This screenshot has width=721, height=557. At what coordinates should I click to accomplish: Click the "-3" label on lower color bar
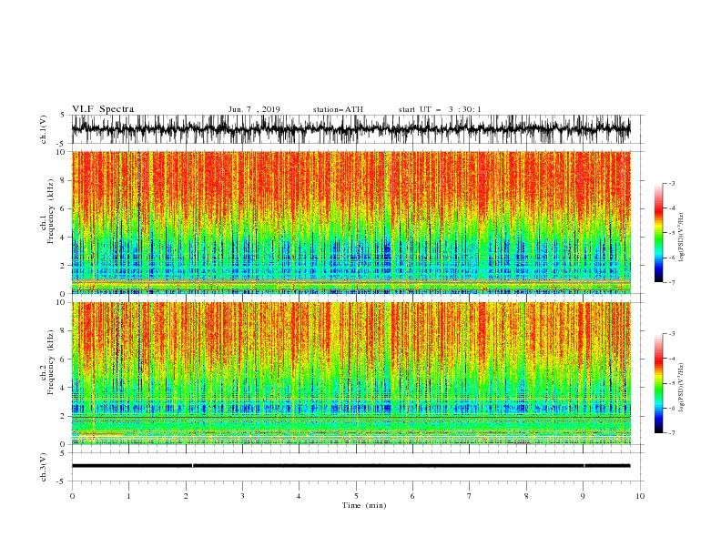tap(672, 334)
